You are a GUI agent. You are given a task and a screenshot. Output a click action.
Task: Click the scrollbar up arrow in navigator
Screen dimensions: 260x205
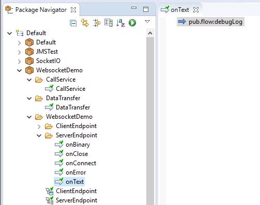pos(150,33)
